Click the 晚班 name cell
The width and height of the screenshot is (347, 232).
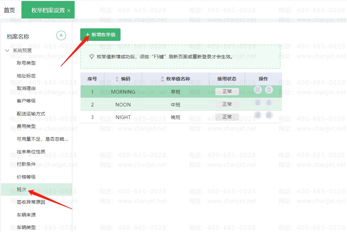point(176,117)
